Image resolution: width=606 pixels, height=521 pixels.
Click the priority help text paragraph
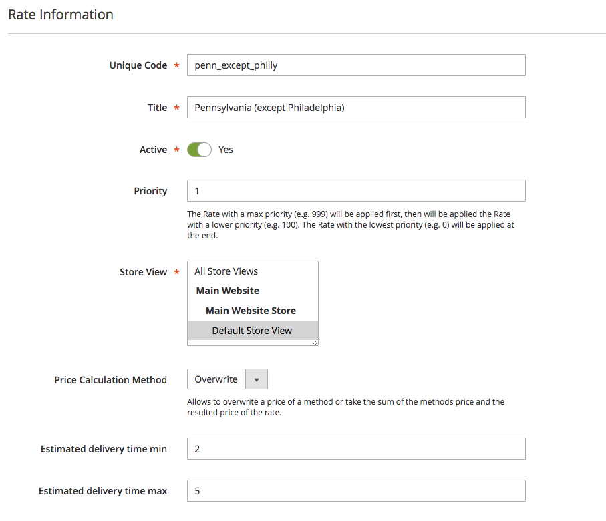(x=351, y=225)
